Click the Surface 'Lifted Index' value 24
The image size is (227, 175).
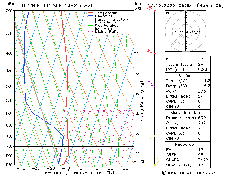[x=201, y=96]
